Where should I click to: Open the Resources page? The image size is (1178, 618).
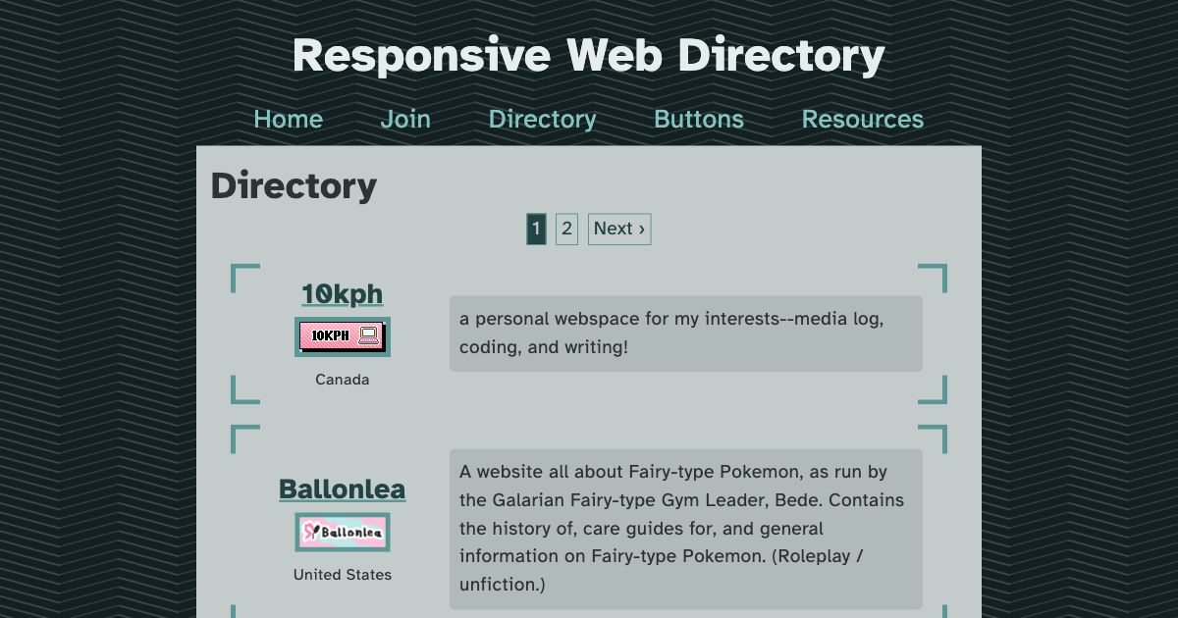pos(862,119)
